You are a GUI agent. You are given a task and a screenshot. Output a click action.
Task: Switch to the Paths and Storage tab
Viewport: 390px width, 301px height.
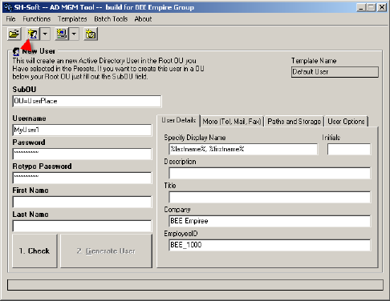[x=295, y=122]
